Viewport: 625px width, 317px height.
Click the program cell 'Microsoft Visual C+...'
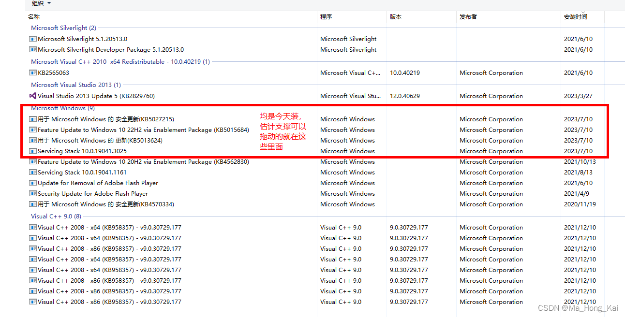[350, 73]
